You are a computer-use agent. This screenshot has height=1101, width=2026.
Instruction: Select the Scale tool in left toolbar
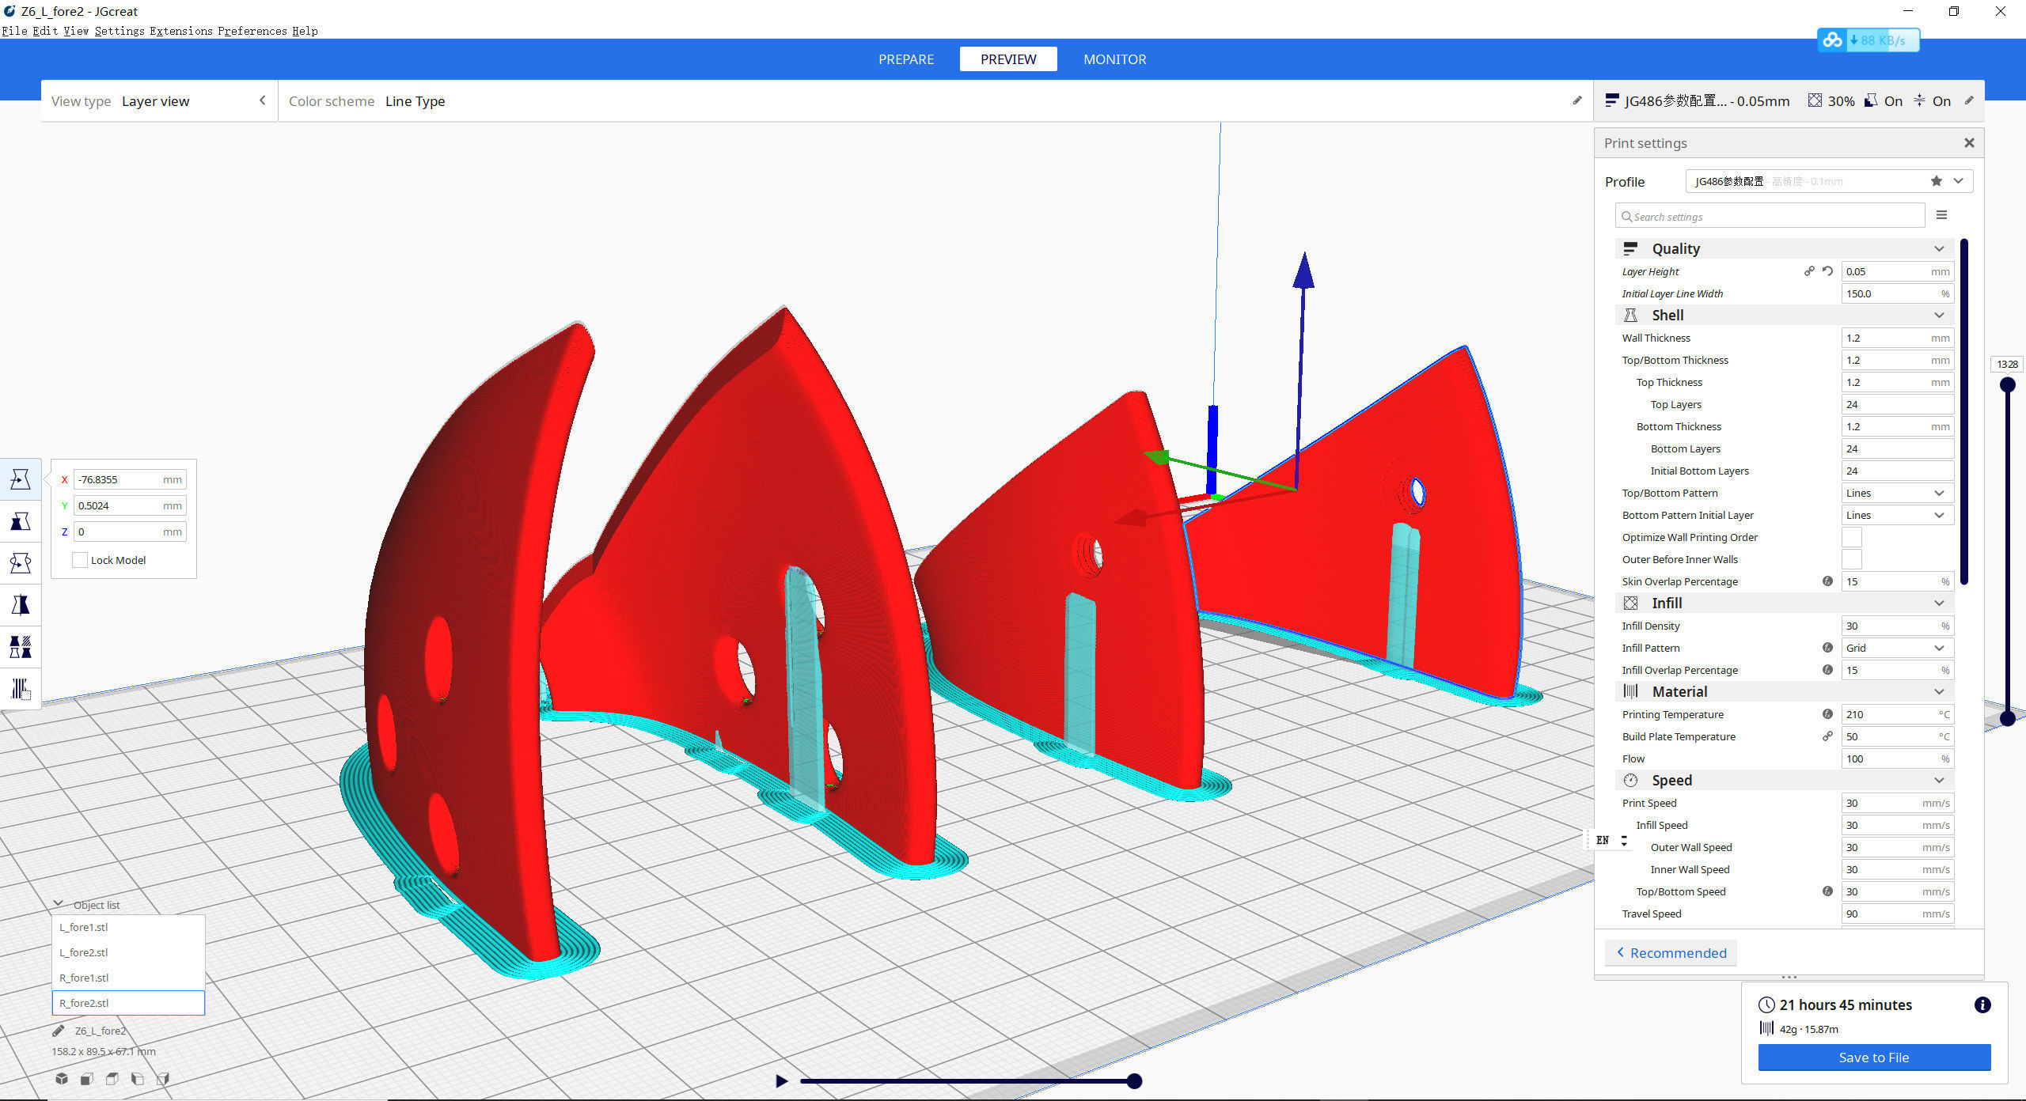pos(21,521)
